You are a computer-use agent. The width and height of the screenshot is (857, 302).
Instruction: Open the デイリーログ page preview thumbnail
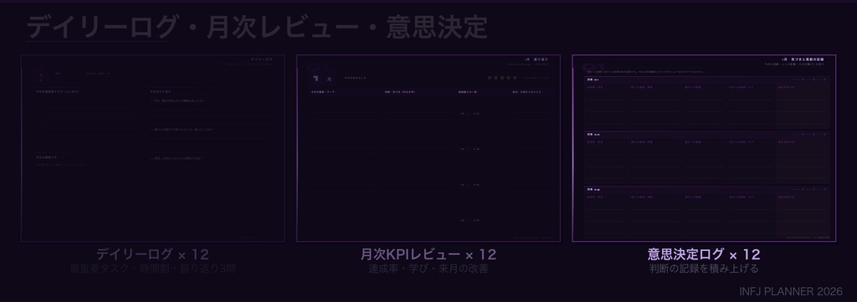(152, 148)
